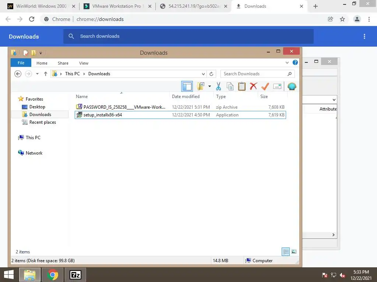Screen dimensions: 377x282
Task: Click the folder options toolbar icon
Action: click(201, 86)
